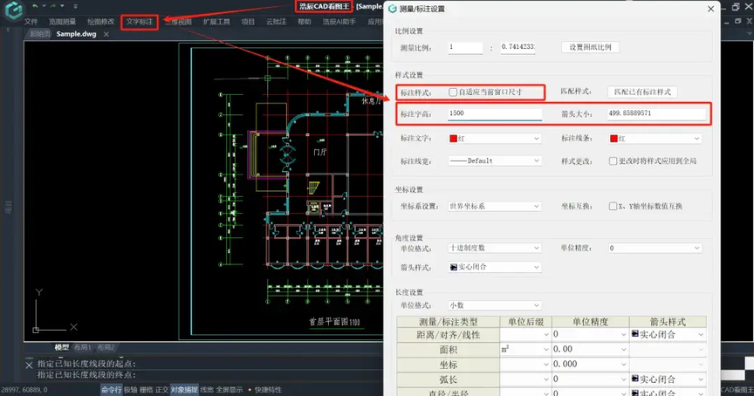Screen dimensions: 754x396
Task: Click the dialog logo icon in title
Action: click(393, 9)
